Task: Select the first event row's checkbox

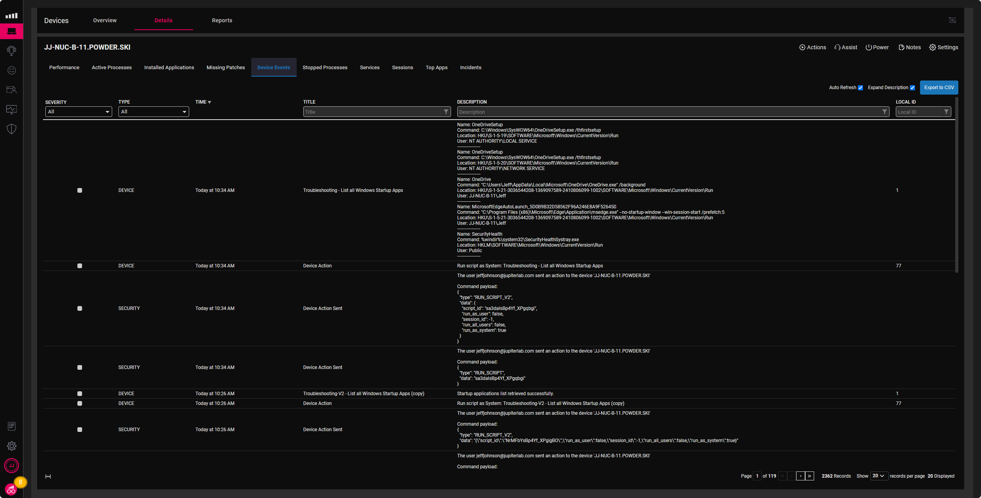Action: [80, 190]
